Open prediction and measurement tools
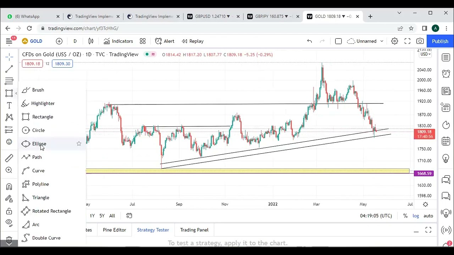Image resolution: width=454 pixels, height=255 pixels. [9, 130]
